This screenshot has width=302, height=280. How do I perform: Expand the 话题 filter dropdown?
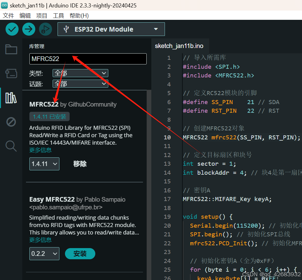click(x=80, y=84)
